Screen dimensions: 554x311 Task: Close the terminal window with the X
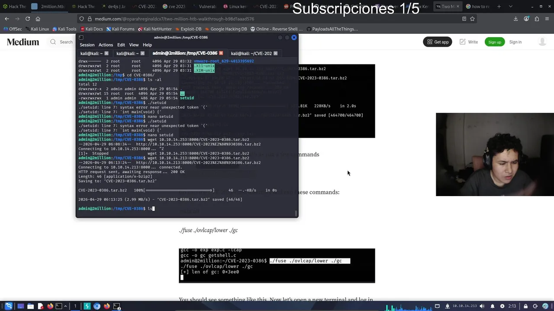coord(294,37)
